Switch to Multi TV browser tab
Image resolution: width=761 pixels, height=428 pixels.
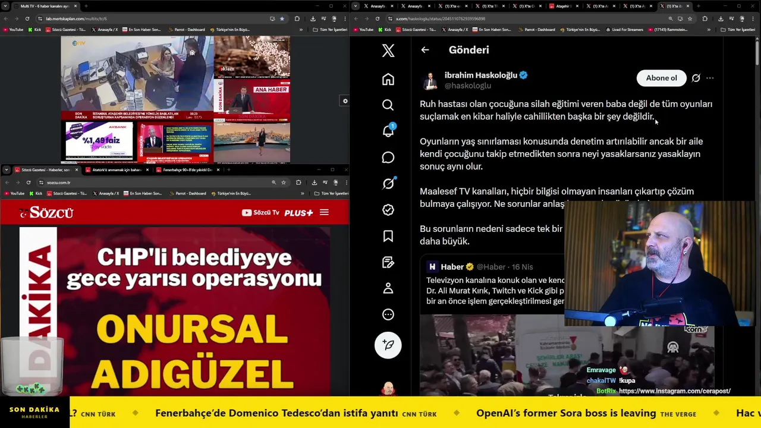tap(45, 6)
